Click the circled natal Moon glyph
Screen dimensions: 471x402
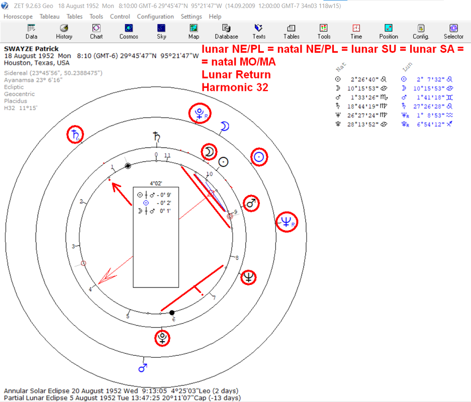209,152
